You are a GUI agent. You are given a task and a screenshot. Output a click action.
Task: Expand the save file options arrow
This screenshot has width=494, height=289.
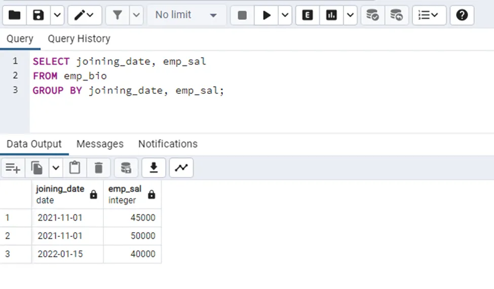57,15
